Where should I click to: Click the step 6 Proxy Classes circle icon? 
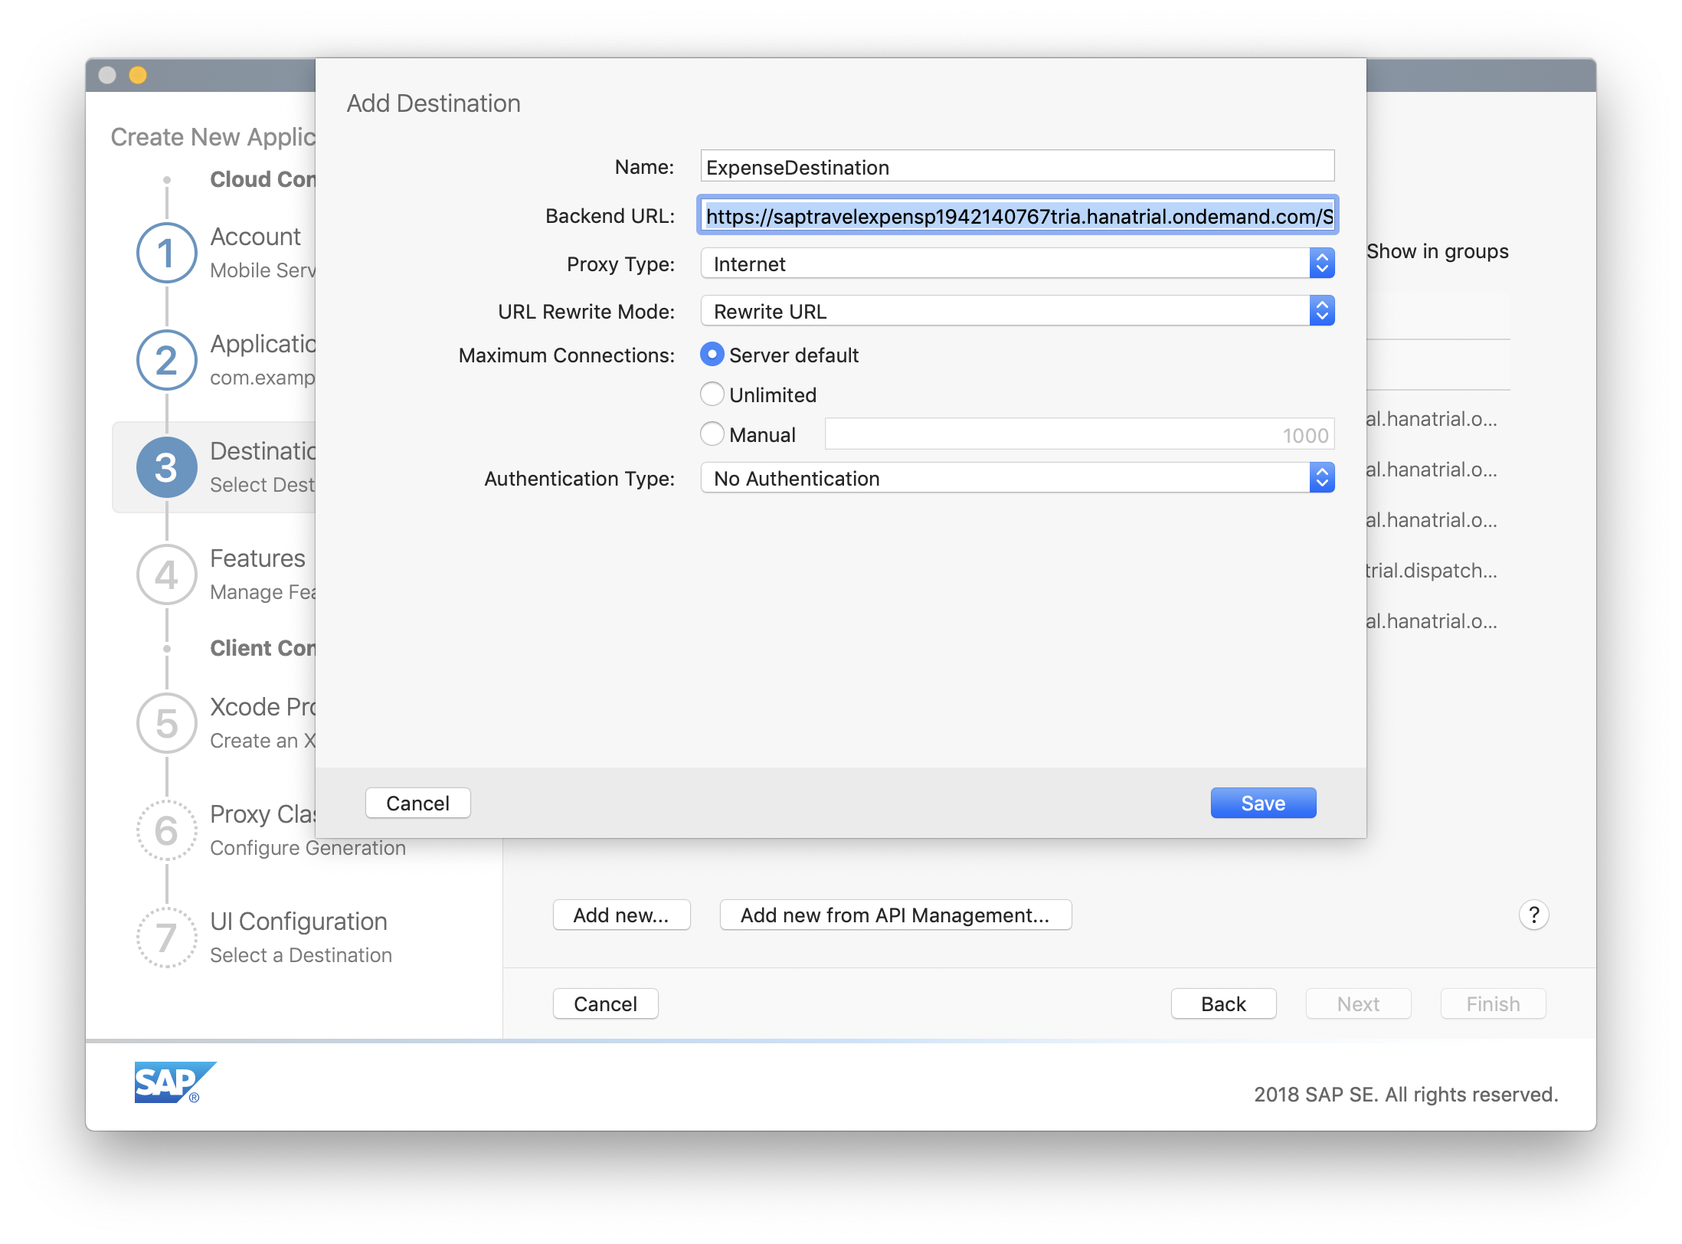[x=166, y=830]
